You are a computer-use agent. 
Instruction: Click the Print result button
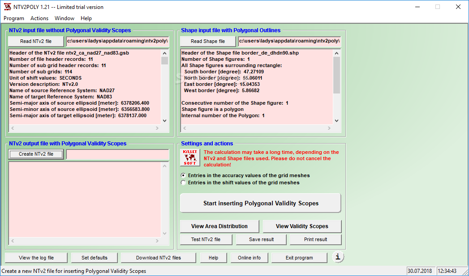tap(315, 239)
